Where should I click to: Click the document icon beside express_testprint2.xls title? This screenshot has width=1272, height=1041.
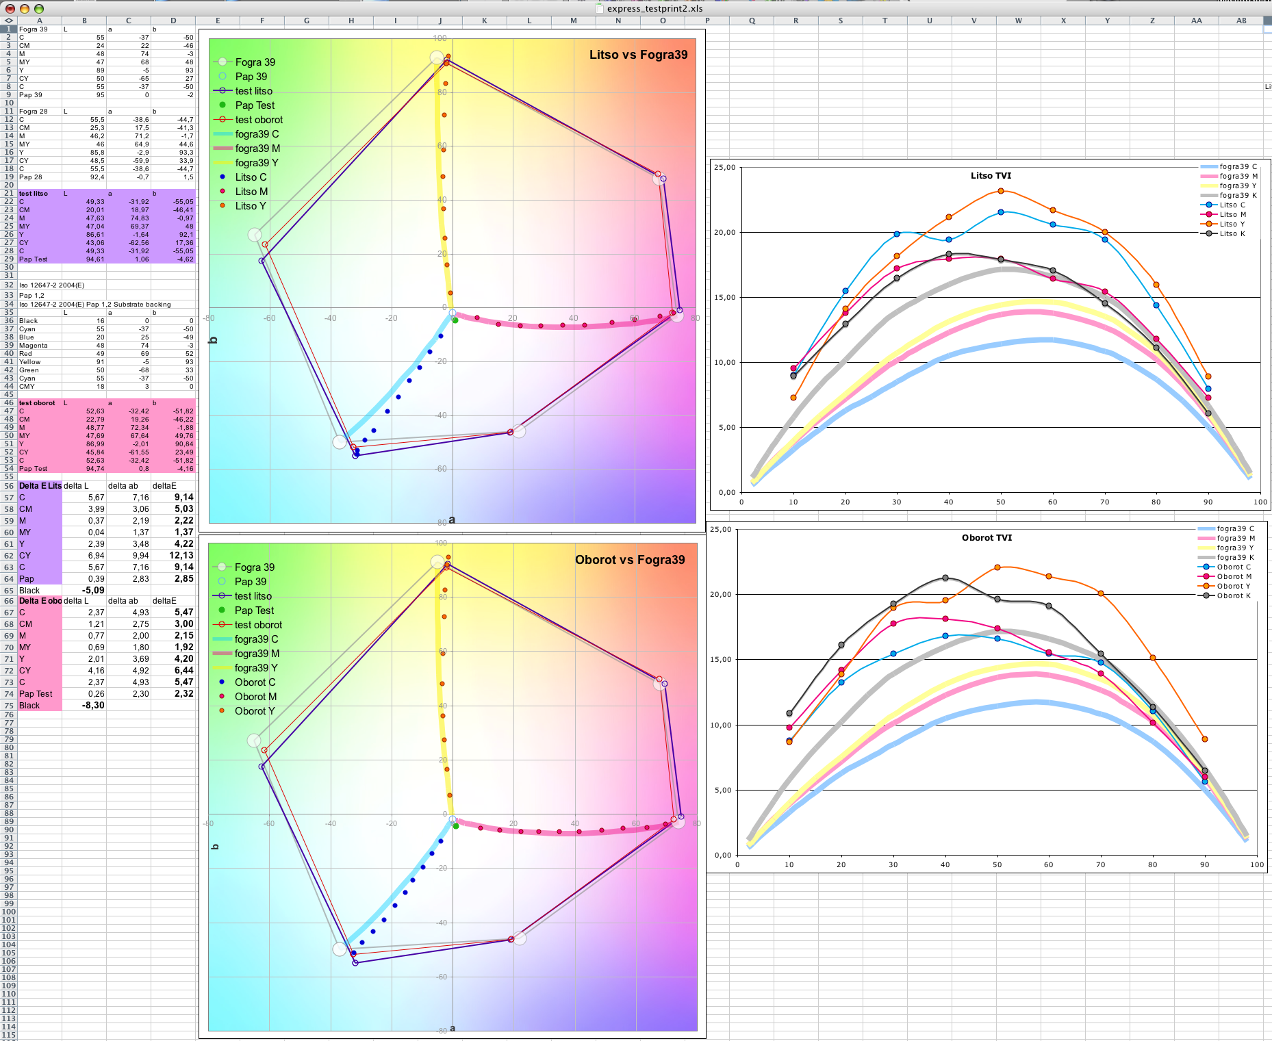tap(600, 8)
